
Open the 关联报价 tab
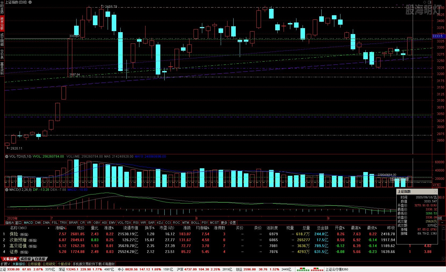19,264
